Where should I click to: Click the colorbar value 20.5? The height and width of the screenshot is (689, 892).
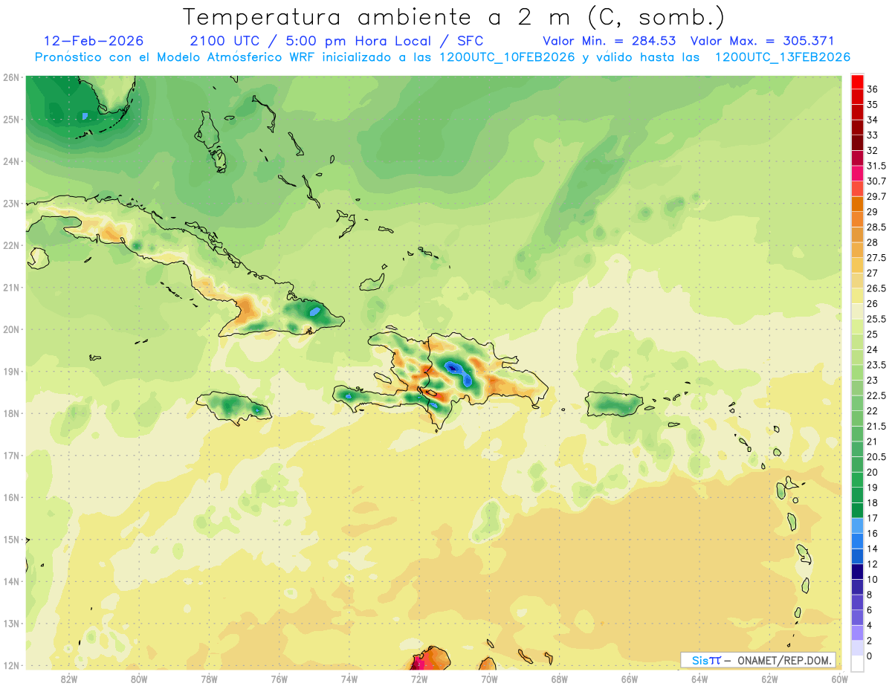(876, 456)
